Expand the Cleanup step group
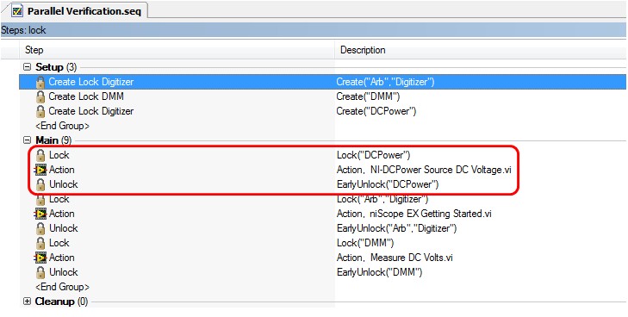The image size is (628, 317). coord(27,301)
